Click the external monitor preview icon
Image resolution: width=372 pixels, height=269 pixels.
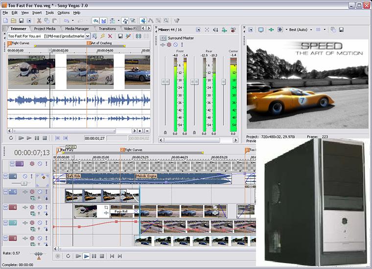(261, 30)
